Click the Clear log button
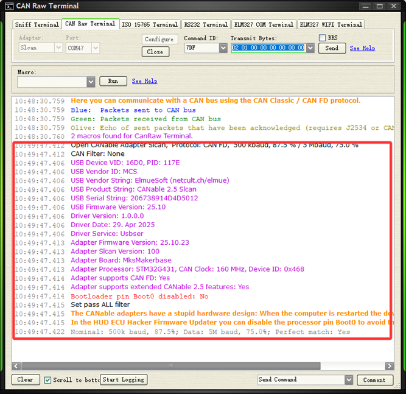This screenshot has height=394, width=406. click(26, 379)
